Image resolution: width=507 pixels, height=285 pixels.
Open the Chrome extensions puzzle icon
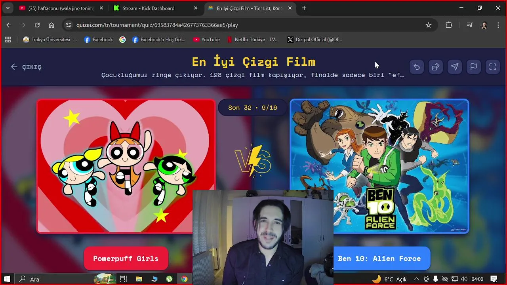click(449, 25)
